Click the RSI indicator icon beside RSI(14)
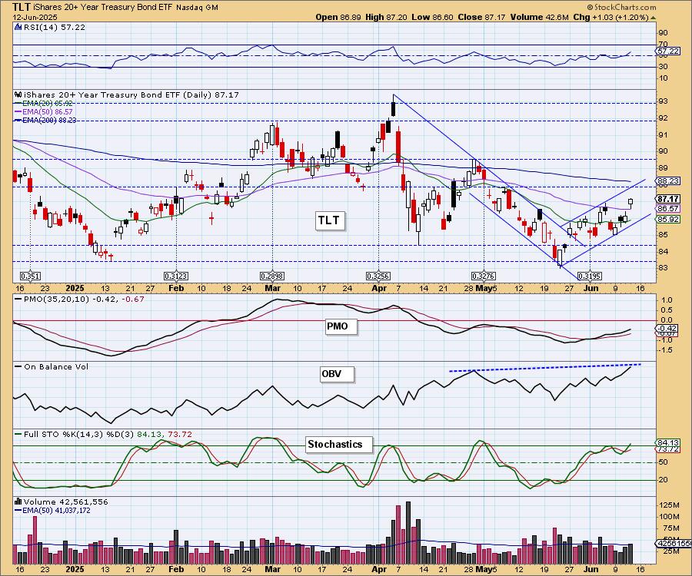 tap(18, 27)
